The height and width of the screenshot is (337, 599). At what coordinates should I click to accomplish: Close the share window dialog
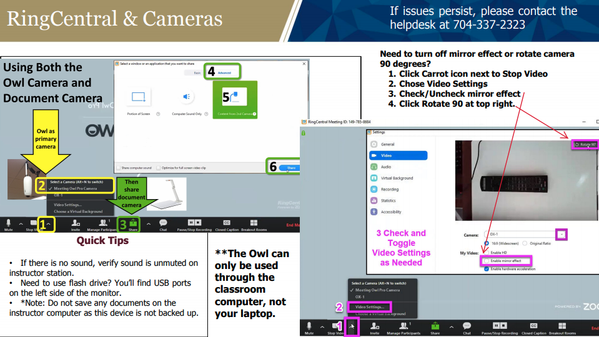[x=304, y=64]
